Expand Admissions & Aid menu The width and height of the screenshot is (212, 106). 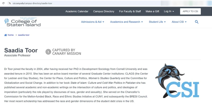[x=92, y=22]
